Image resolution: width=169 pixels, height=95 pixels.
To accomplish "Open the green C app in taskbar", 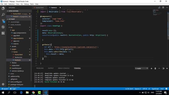I will click(39, 93).
